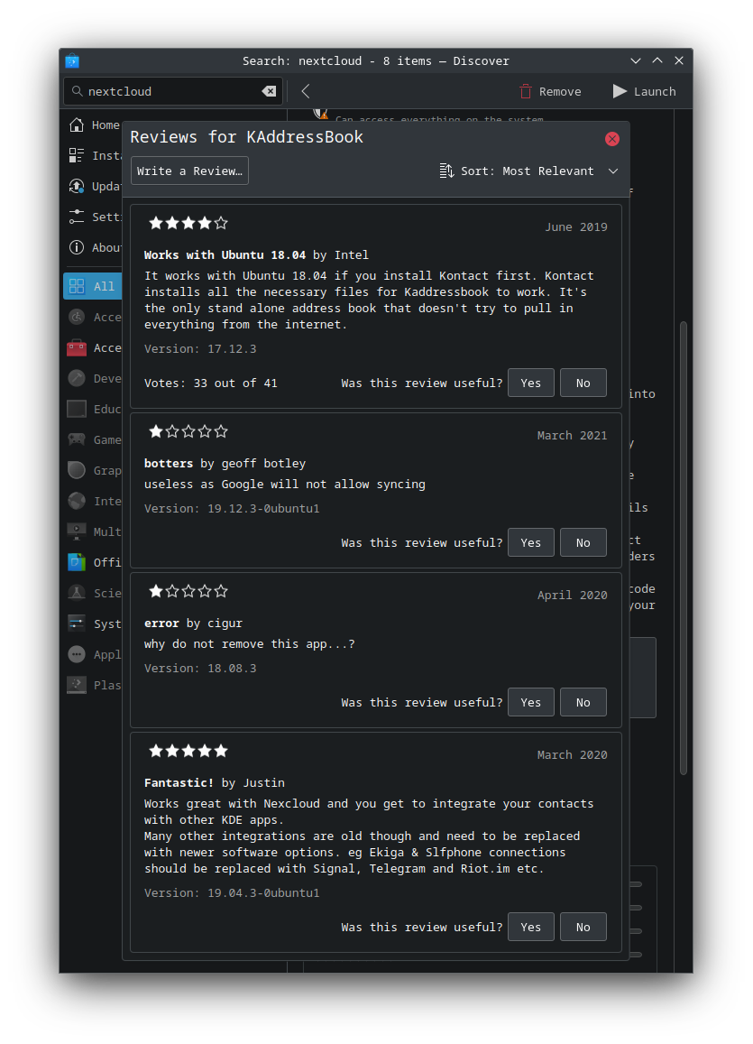Select the Science category icon
Image resolution: width=753 pixels, height=1044 pixels.
pos(77,593)
